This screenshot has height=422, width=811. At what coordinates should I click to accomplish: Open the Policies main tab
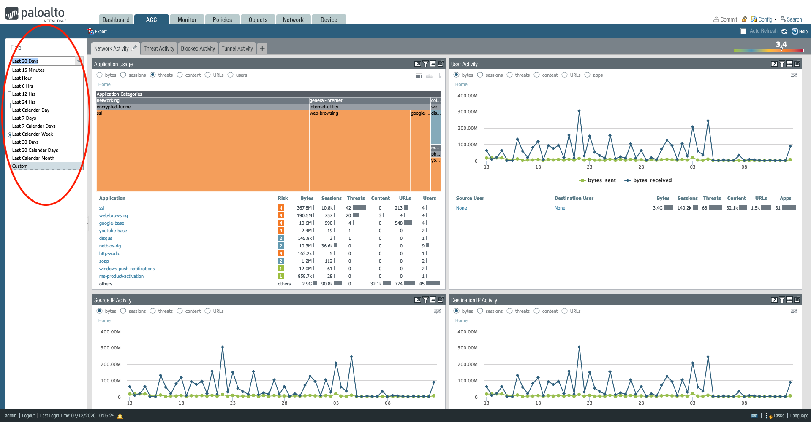[x=222, y=20]
